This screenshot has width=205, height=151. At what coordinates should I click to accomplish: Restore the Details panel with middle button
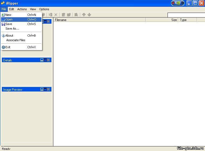[x=45, y=60]
